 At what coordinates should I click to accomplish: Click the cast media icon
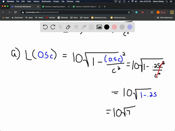(152, 12)
